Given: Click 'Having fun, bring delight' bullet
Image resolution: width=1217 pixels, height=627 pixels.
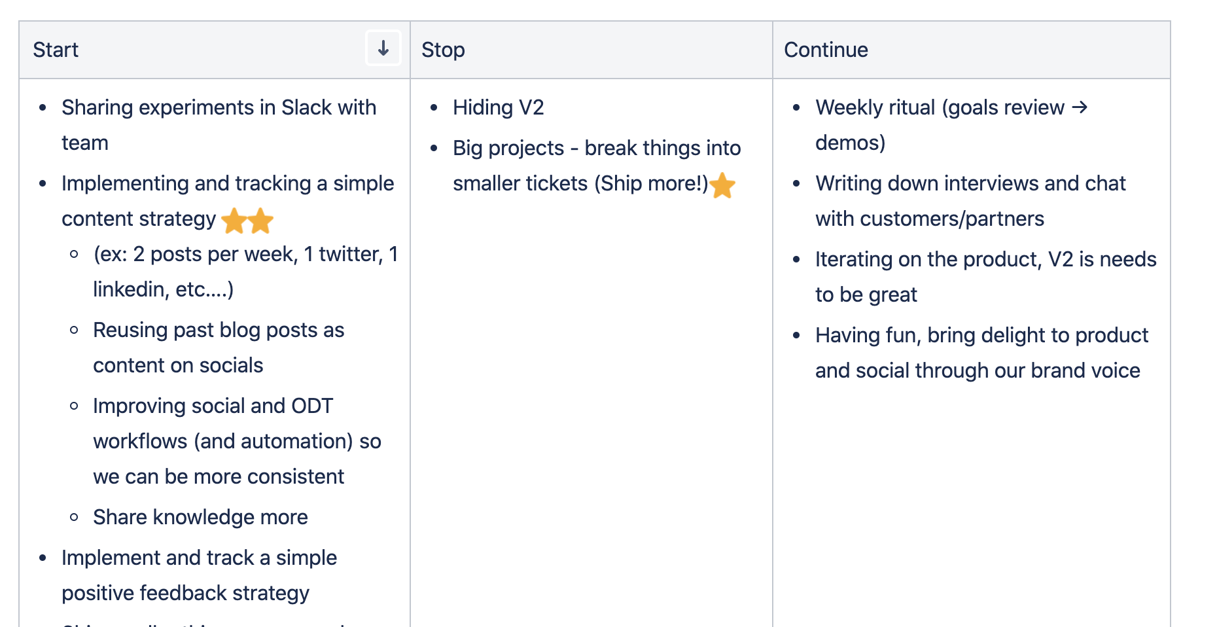Looking at the screenshot, I should click(x=981, y=335).
